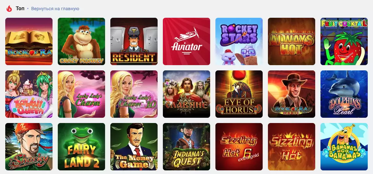Select Sizzling Hot 6 extra gold
This screenshot has width=373, height=174.
tap(239, 147)
